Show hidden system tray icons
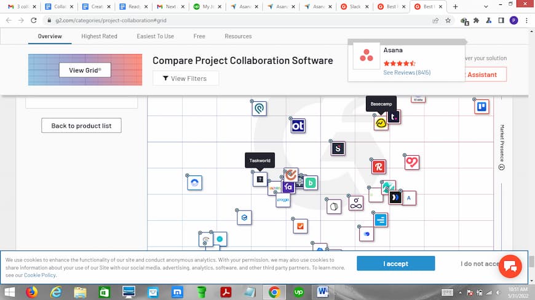This screenshot has height=300, width=535. (x=460, y=293)
